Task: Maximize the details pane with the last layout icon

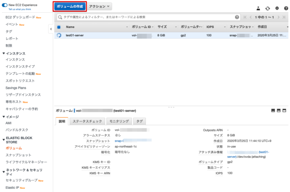Action: 284,110
